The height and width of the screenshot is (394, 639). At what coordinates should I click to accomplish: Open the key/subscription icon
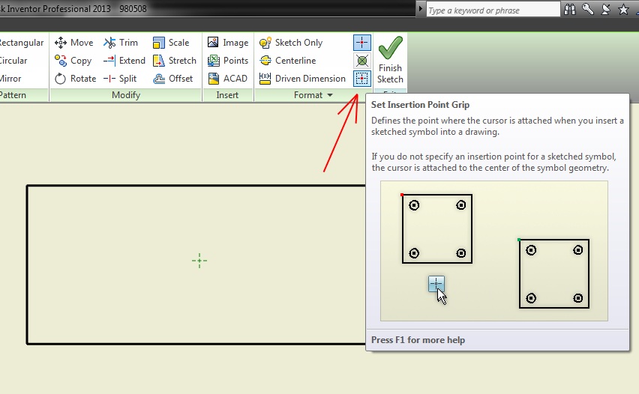pos(588,9)
